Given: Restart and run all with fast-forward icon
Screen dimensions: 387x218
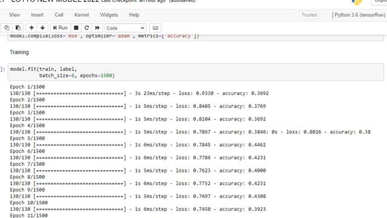Looking at the screenshot, I should click(x=97, y=28).
